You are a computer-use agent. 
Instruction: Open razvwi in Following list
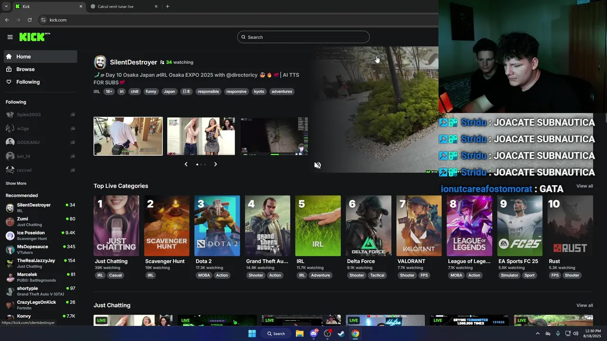click(x=40, y=170)
